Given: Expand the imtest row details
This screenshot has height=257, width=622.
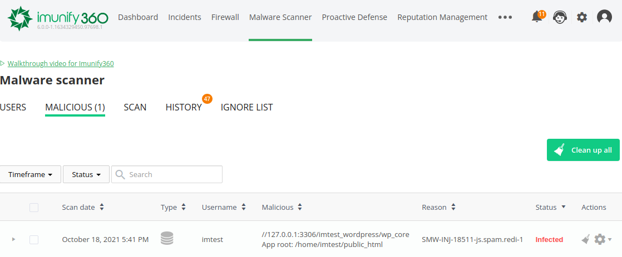Looking at the screenshot, I should click(13, 239).
